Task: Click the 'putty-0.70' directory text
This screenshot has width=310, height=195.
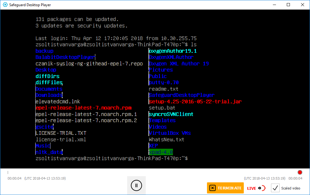Action: [164, 82]
